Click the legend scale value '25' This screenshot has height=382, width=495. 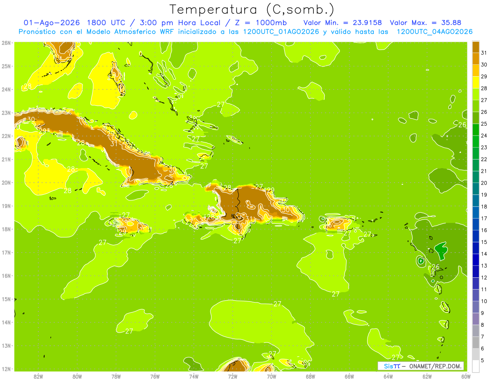coord(484,124)
